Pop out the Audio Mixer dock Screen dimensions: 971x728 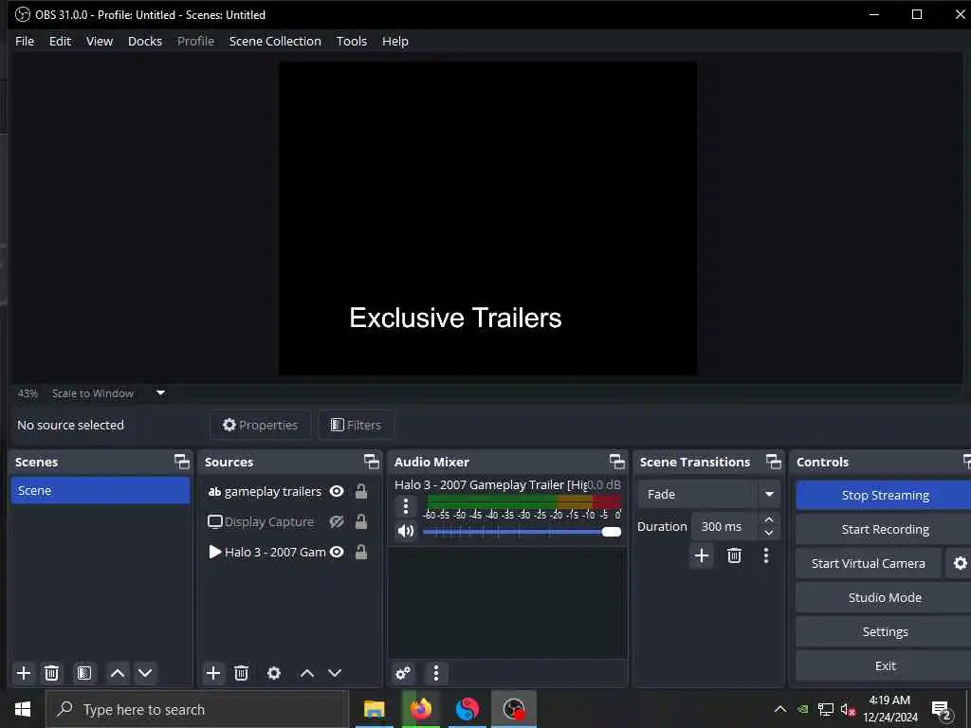click(616, 462)
